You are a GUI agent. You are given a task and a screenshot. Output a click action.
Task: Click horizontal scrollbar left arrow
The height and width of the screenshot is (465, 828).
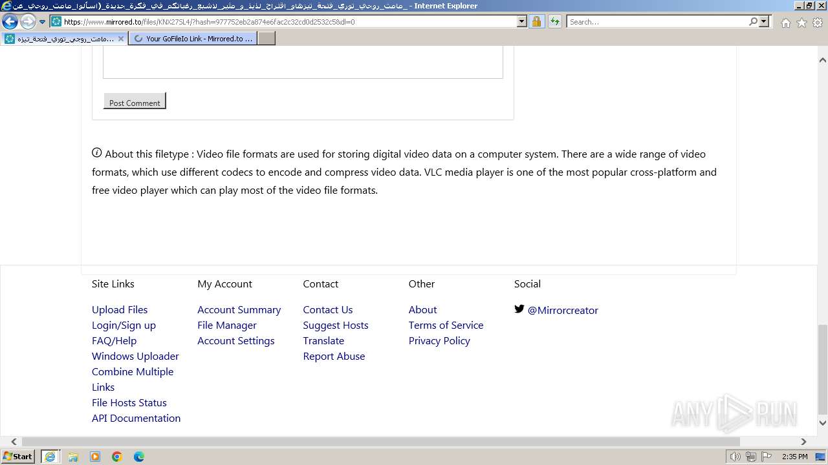coord(14,442)
